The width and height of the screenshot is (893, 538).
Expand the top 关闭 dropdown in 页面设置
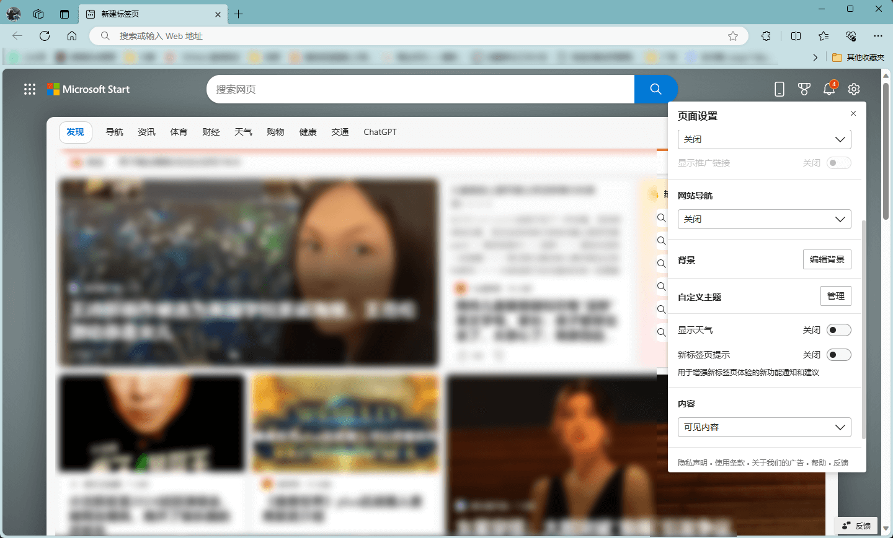(764, 139)
